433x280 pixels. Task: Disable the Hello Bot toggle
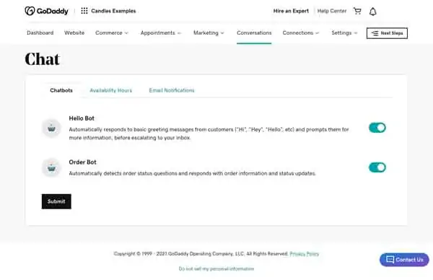(x=377, y=128)
